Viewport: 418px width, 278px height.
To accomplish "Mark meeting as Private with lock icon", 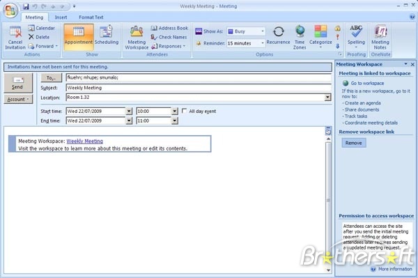I will (337, 28).
